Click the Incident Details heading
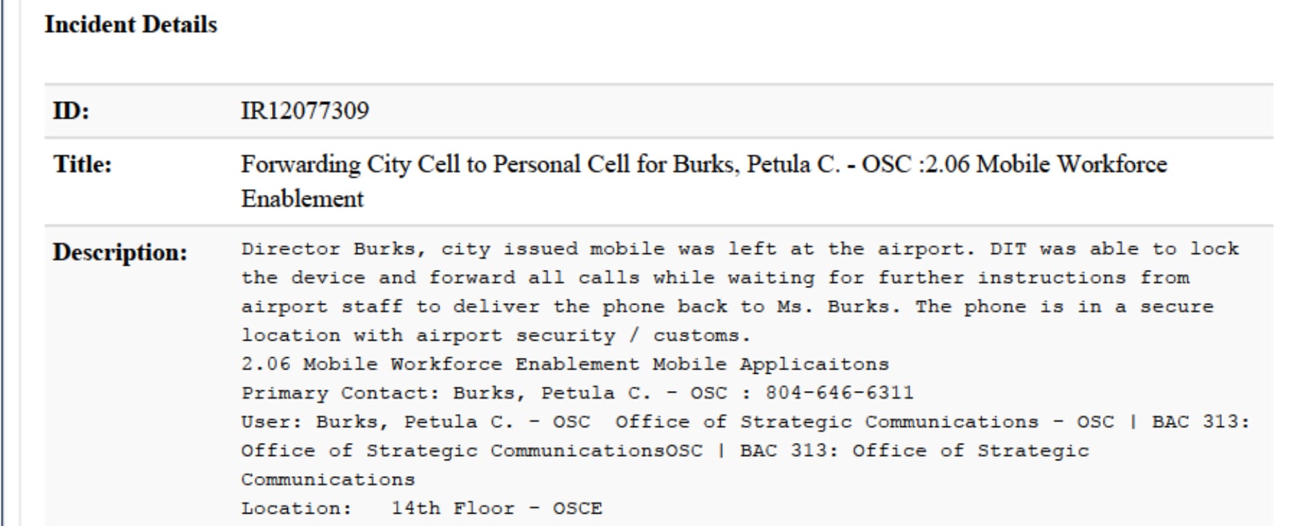The height and width of the screenshot is (526, 1296). tap(131, 25)
